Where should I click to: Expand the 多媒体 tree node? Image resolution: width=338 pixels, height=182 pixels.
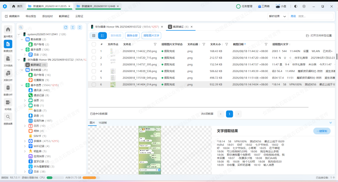(25, 141)
